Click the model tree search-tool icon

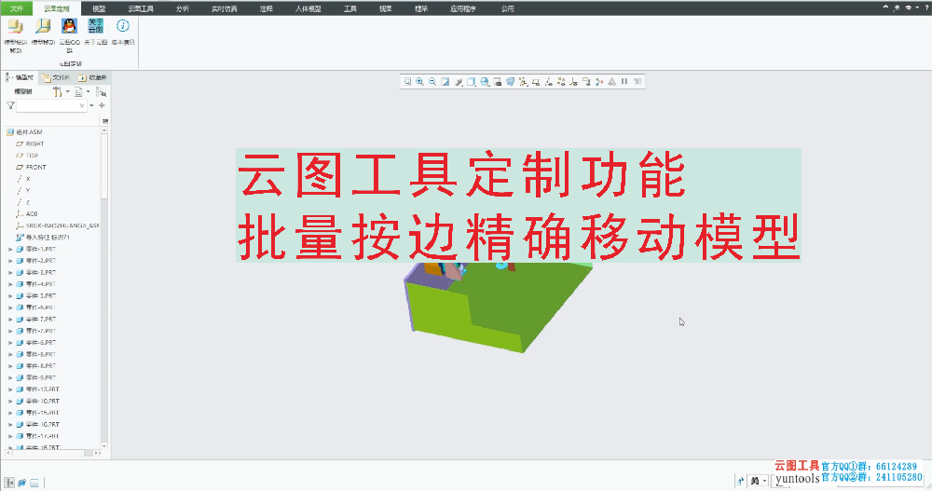tap(101, 91)
